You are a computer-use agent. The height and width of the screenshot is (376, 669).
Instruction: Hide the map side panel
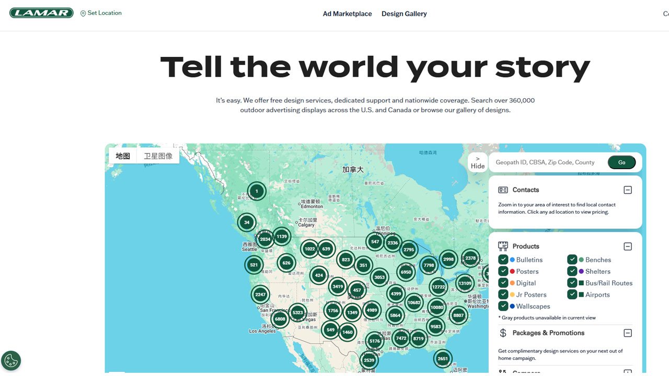(x=478, y=162)
